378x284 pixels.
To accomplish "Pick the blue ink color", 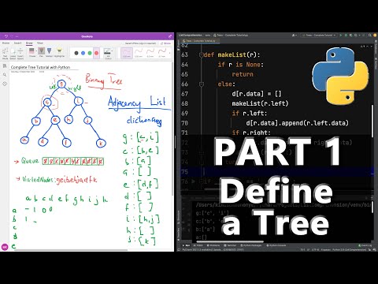I will 83,53.
